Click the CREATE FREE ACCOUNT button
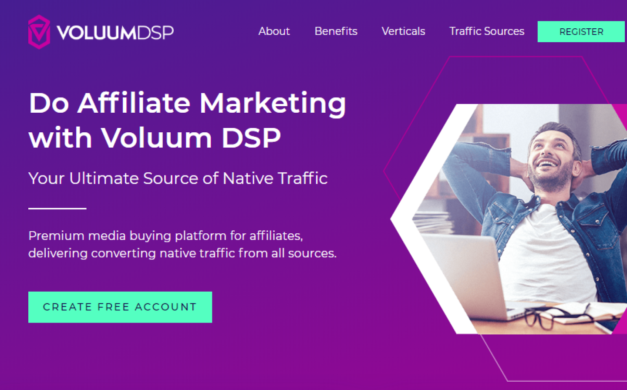The width and height of the screenshot is (627, 390). click(120, 307)
